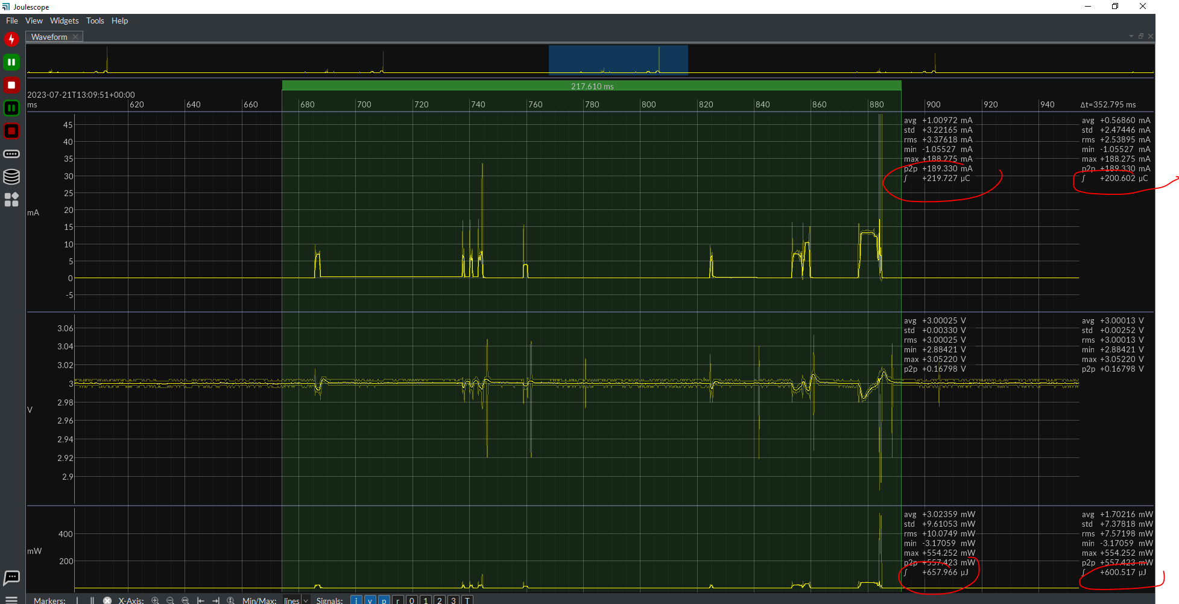Open the Tools menu
Screen dimensions: 1179x604
pos(95,21)
